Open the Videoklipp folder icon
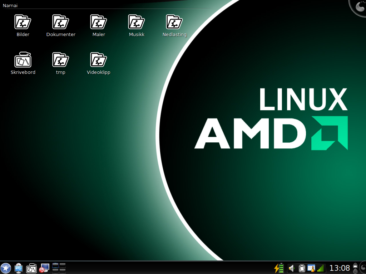The image size is (366, 274). [99, 60]
